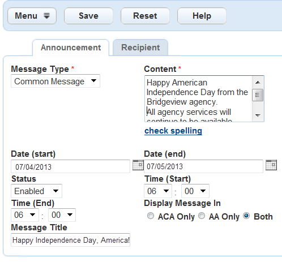
Task: Click the Content scrollbar up arrow
Action: click(258, 83)
